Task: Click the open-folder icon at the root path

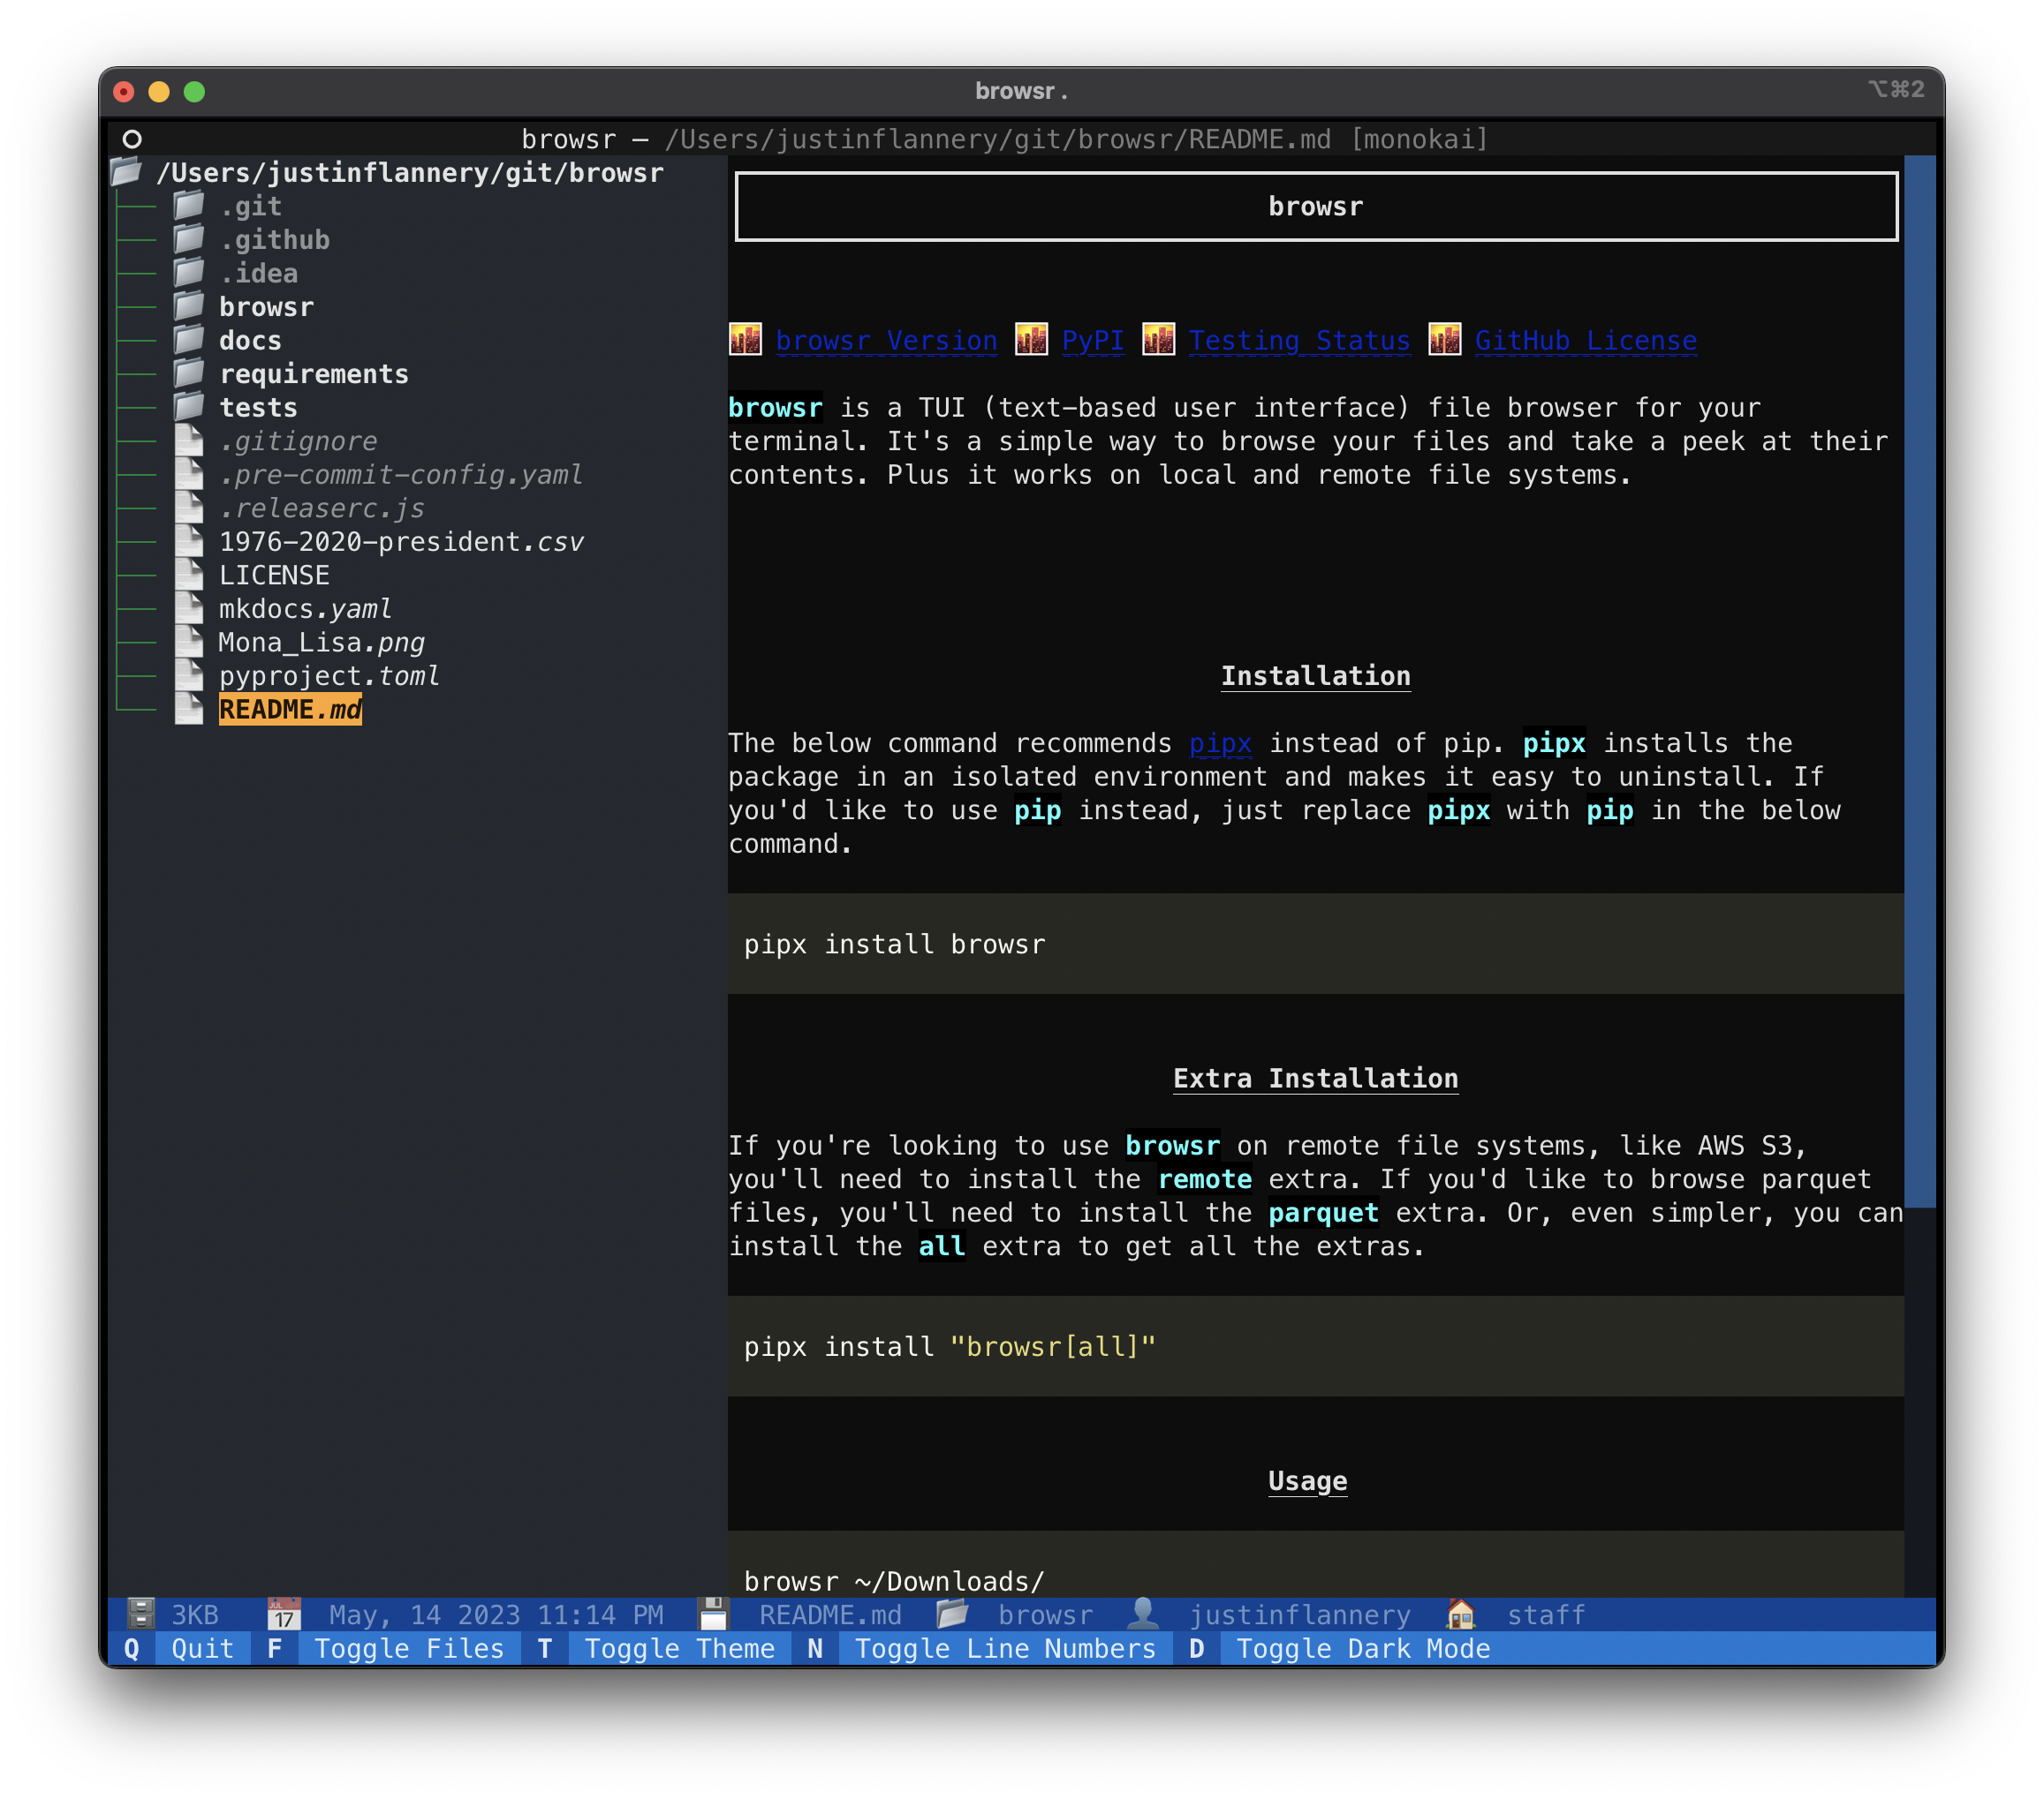Action: [127, 172]
